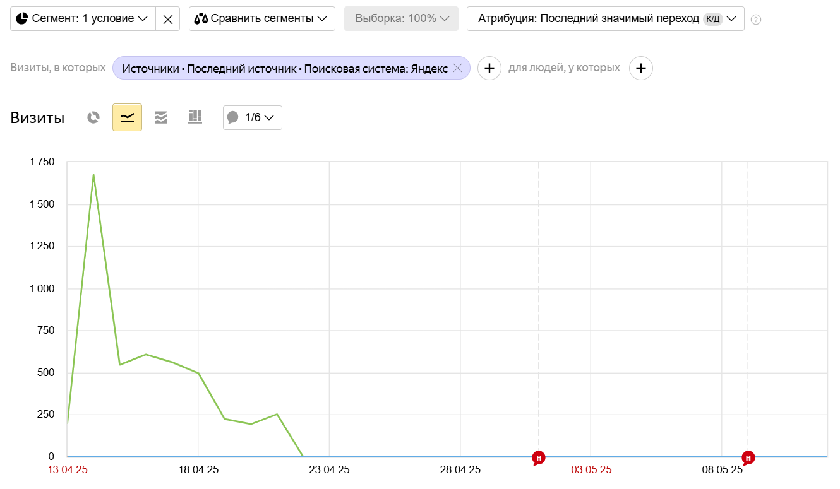Click the peak of the green line
This screenshot has height=489, width=840.
pos(93,175)
